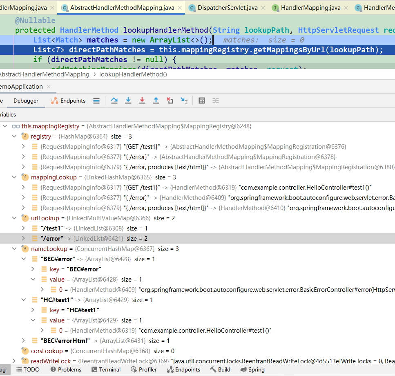Click the urlLookup field icon
This screenshot has height=376, width=395.
pyautogui.click(x=25, y=218)
